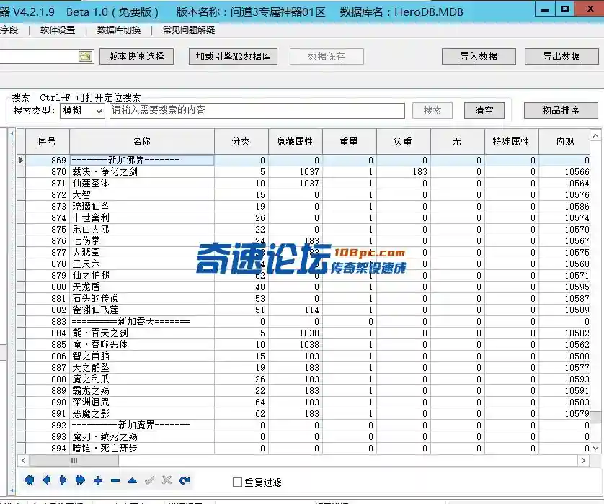The image size is (604, 504).
Task: Select row 十世舍利
Action: pyautogui.click(x=303, y=217)
